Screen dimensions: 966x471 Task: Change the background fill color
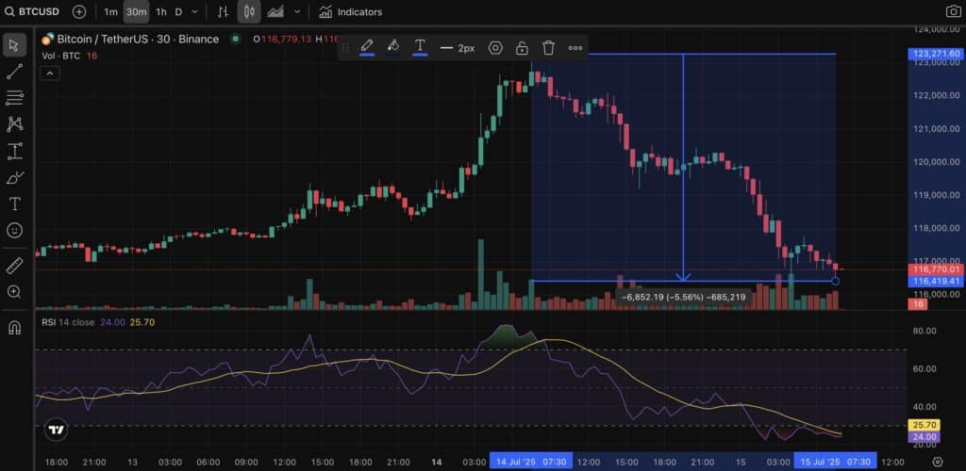pos(393,47)
